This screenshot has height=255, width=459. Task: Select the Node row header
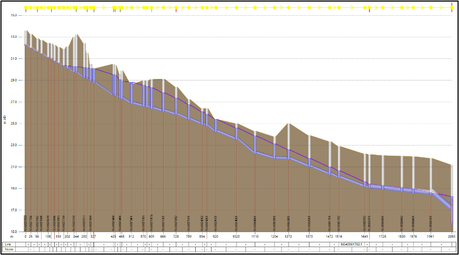9,249
